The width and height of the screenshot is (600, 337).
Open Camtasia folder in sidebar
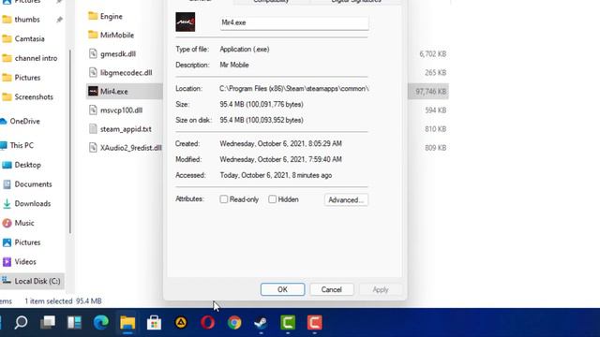[29, 39]
